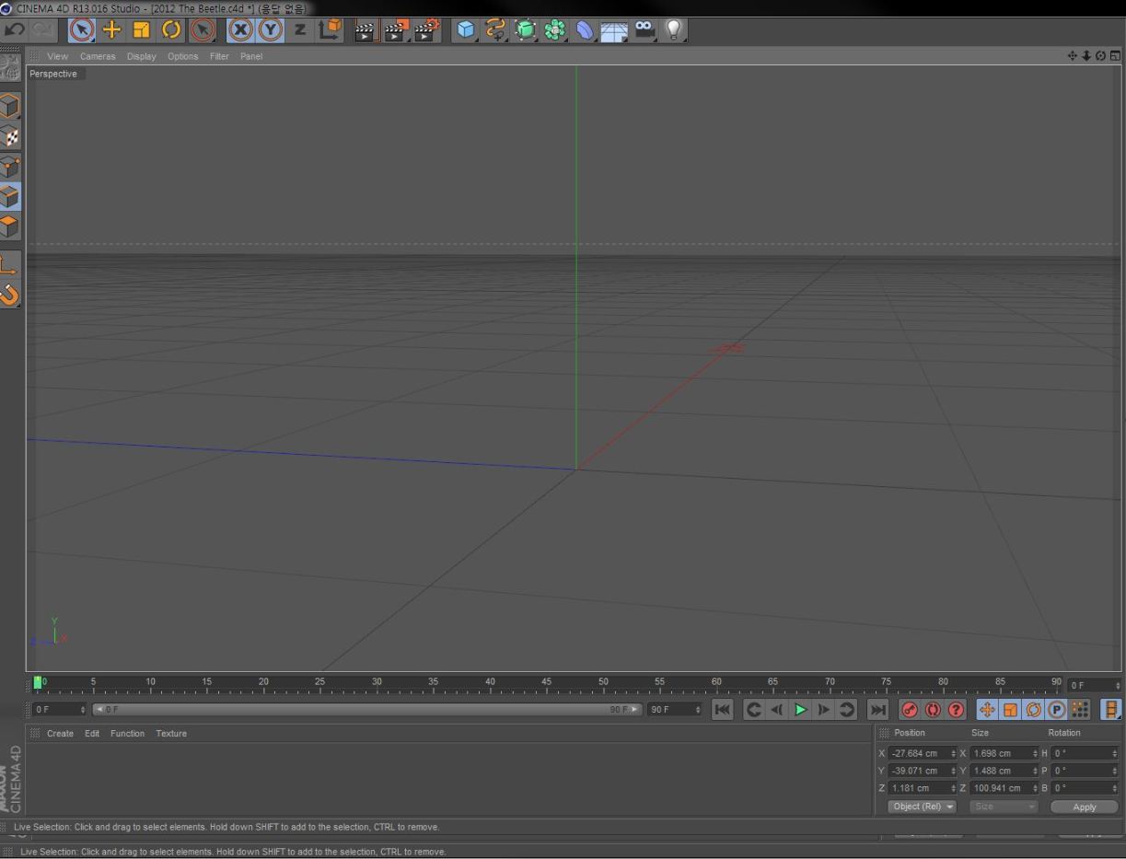Toggle Z-axis lock

coord(300,30)
